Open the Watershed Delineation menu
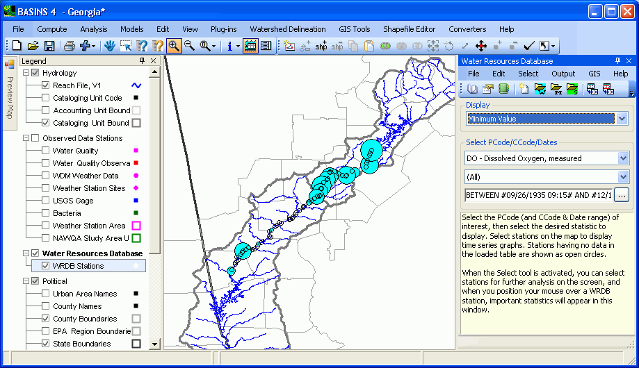 coord(287,29)
